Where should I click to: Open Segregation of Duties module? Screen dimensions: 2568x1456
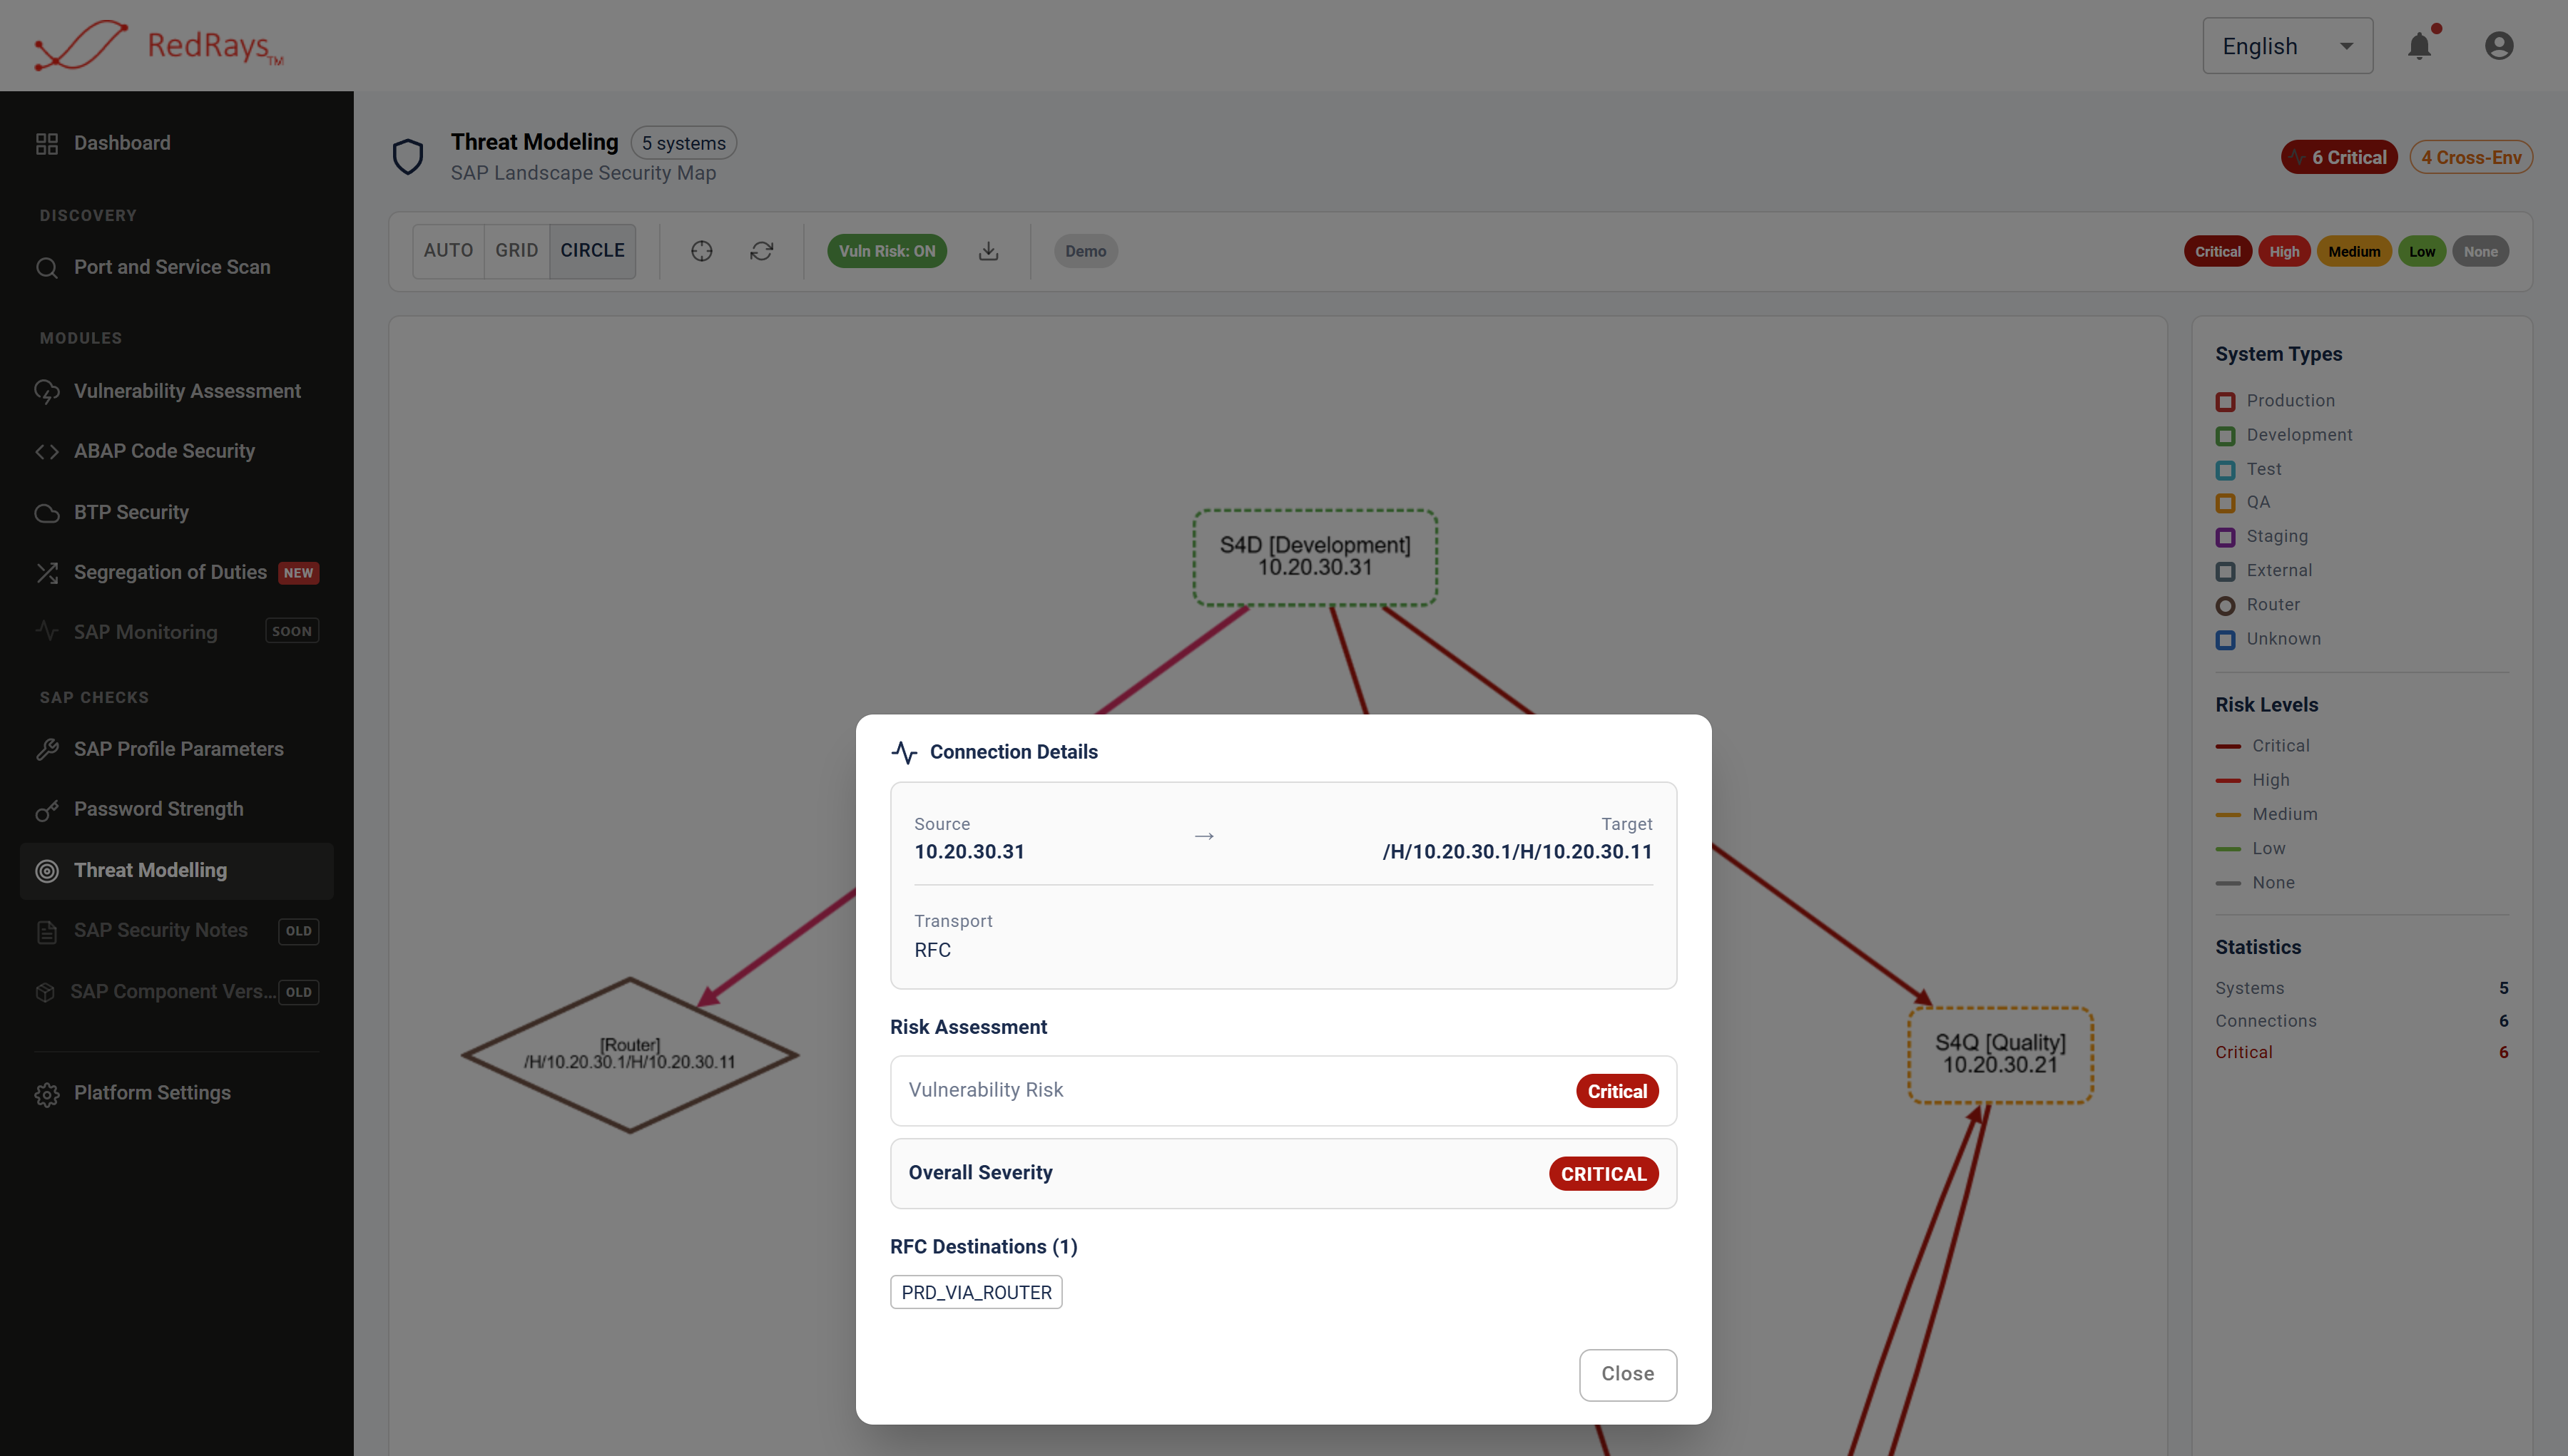[x=177, y=573]
